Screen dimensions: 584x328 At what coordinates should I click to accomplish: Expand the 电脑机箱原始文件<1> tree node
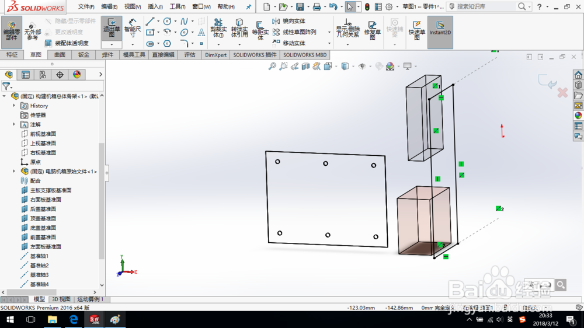pos(14,171)
